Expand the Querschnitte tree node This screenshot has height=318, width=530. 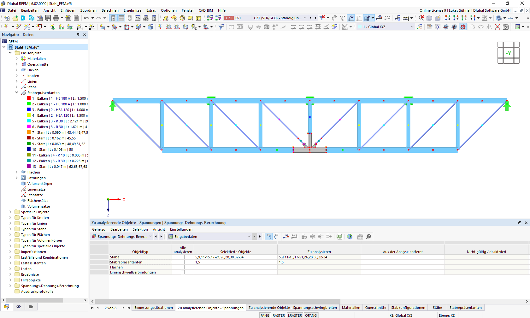click(x=17, y=64)
